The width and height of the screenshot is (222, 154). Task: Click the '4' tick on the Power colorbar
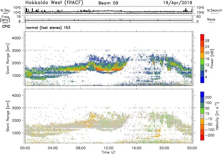tap(206, 77)
